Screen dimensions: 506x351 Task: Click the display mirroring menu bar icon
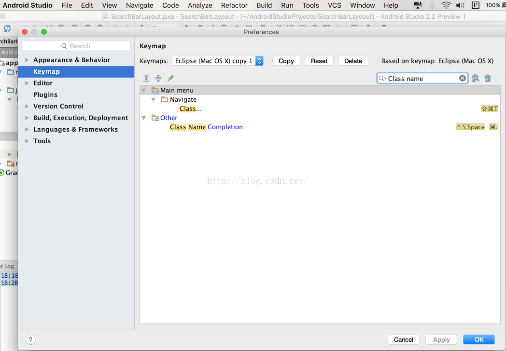pos(418,5)
